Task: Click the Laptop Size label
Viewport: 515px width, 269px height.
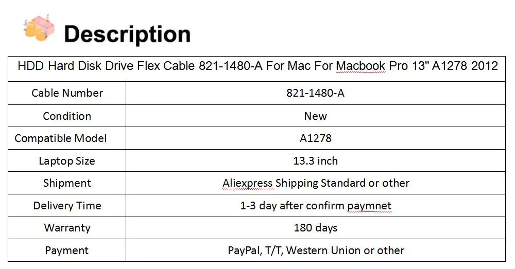Action: 67,161
